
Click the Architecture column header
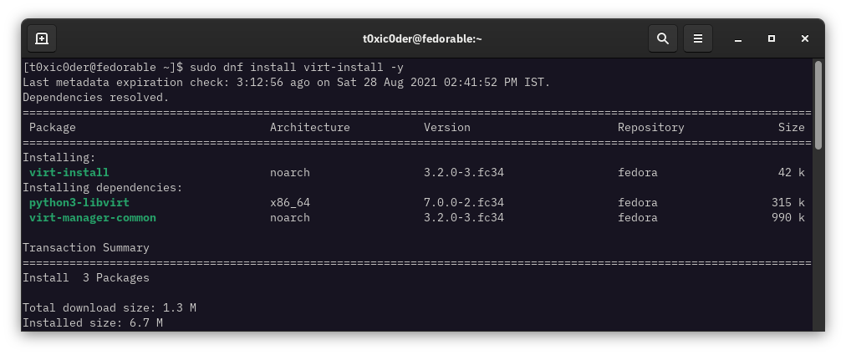(309, 128)
